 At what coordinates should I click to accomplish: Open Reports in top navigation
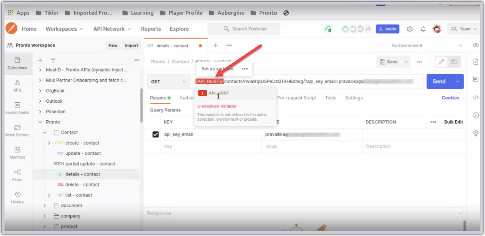click(x=151, y=29)
